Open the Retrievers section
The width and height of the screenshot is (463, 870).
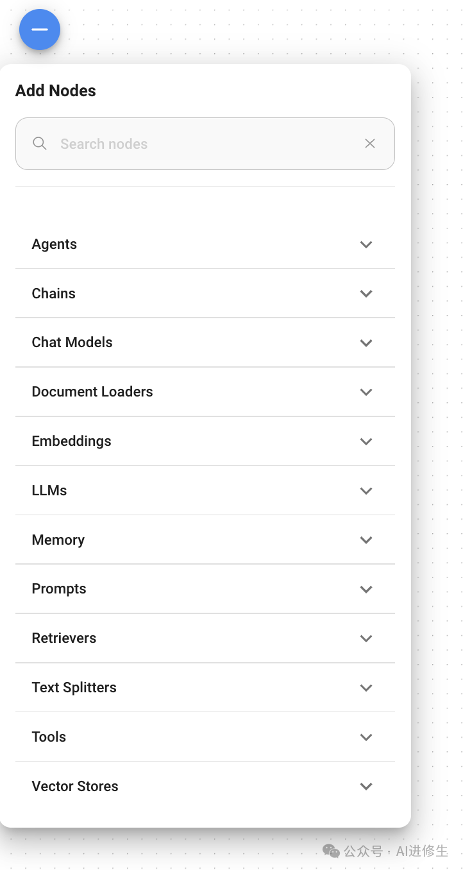[x=205, y=638]
